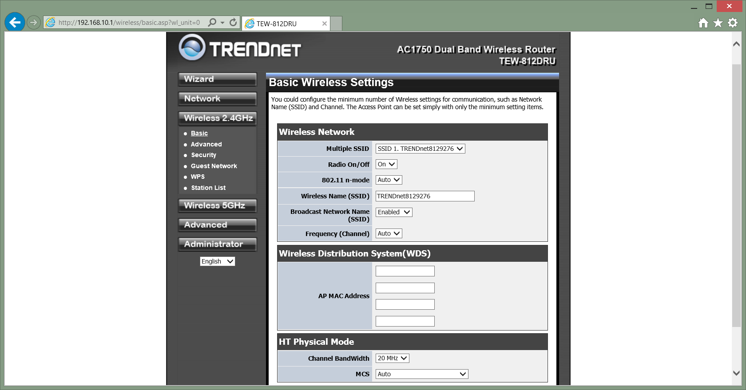Click the Wireless Network section header

pos(412,132)
